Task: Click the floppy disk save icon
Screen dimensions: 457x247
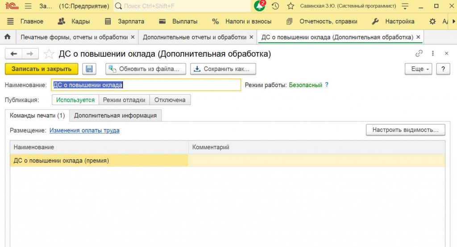Action: (x=89, y=69)
